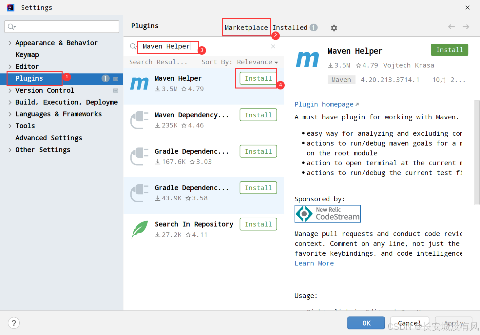Click the Cancel button
This screenshot has height=335, width=480.
pos(410,323)
